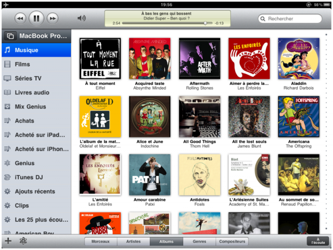Open Aimer à perdre la raison album

tap(249, 59)
